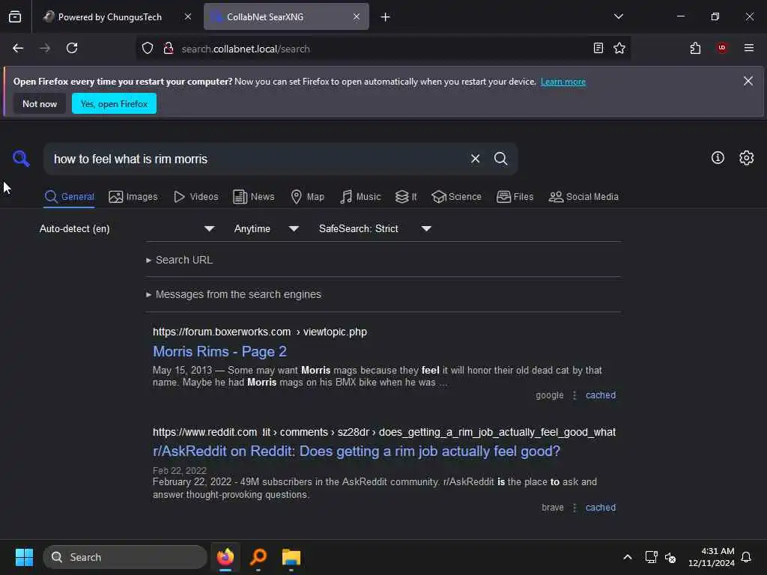The width and height of the screenshot is (767, 575).
Task: Open the Auto-detect (en) language dropdown
Action: pos(127,228)
